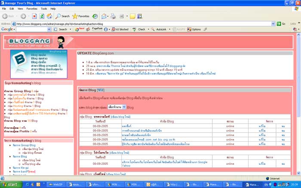Click the TIS Marketing group link
301x188 pixels.
click(35, 113)
